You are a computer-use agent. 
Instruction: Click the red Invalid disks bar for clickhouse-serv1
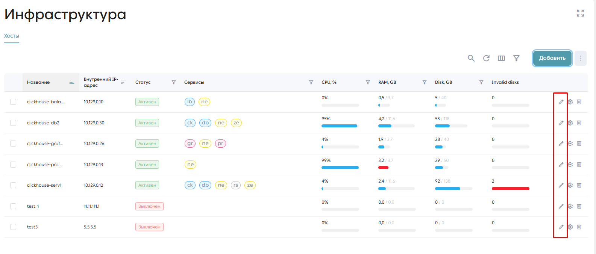point(511,189)
